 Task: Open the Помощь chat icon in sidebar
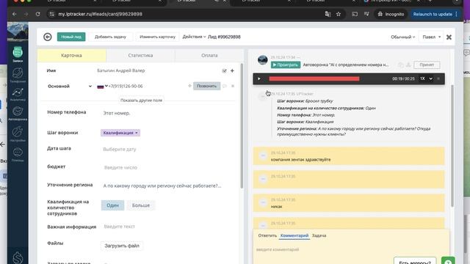pyautogui.click(x=18, y=154)
